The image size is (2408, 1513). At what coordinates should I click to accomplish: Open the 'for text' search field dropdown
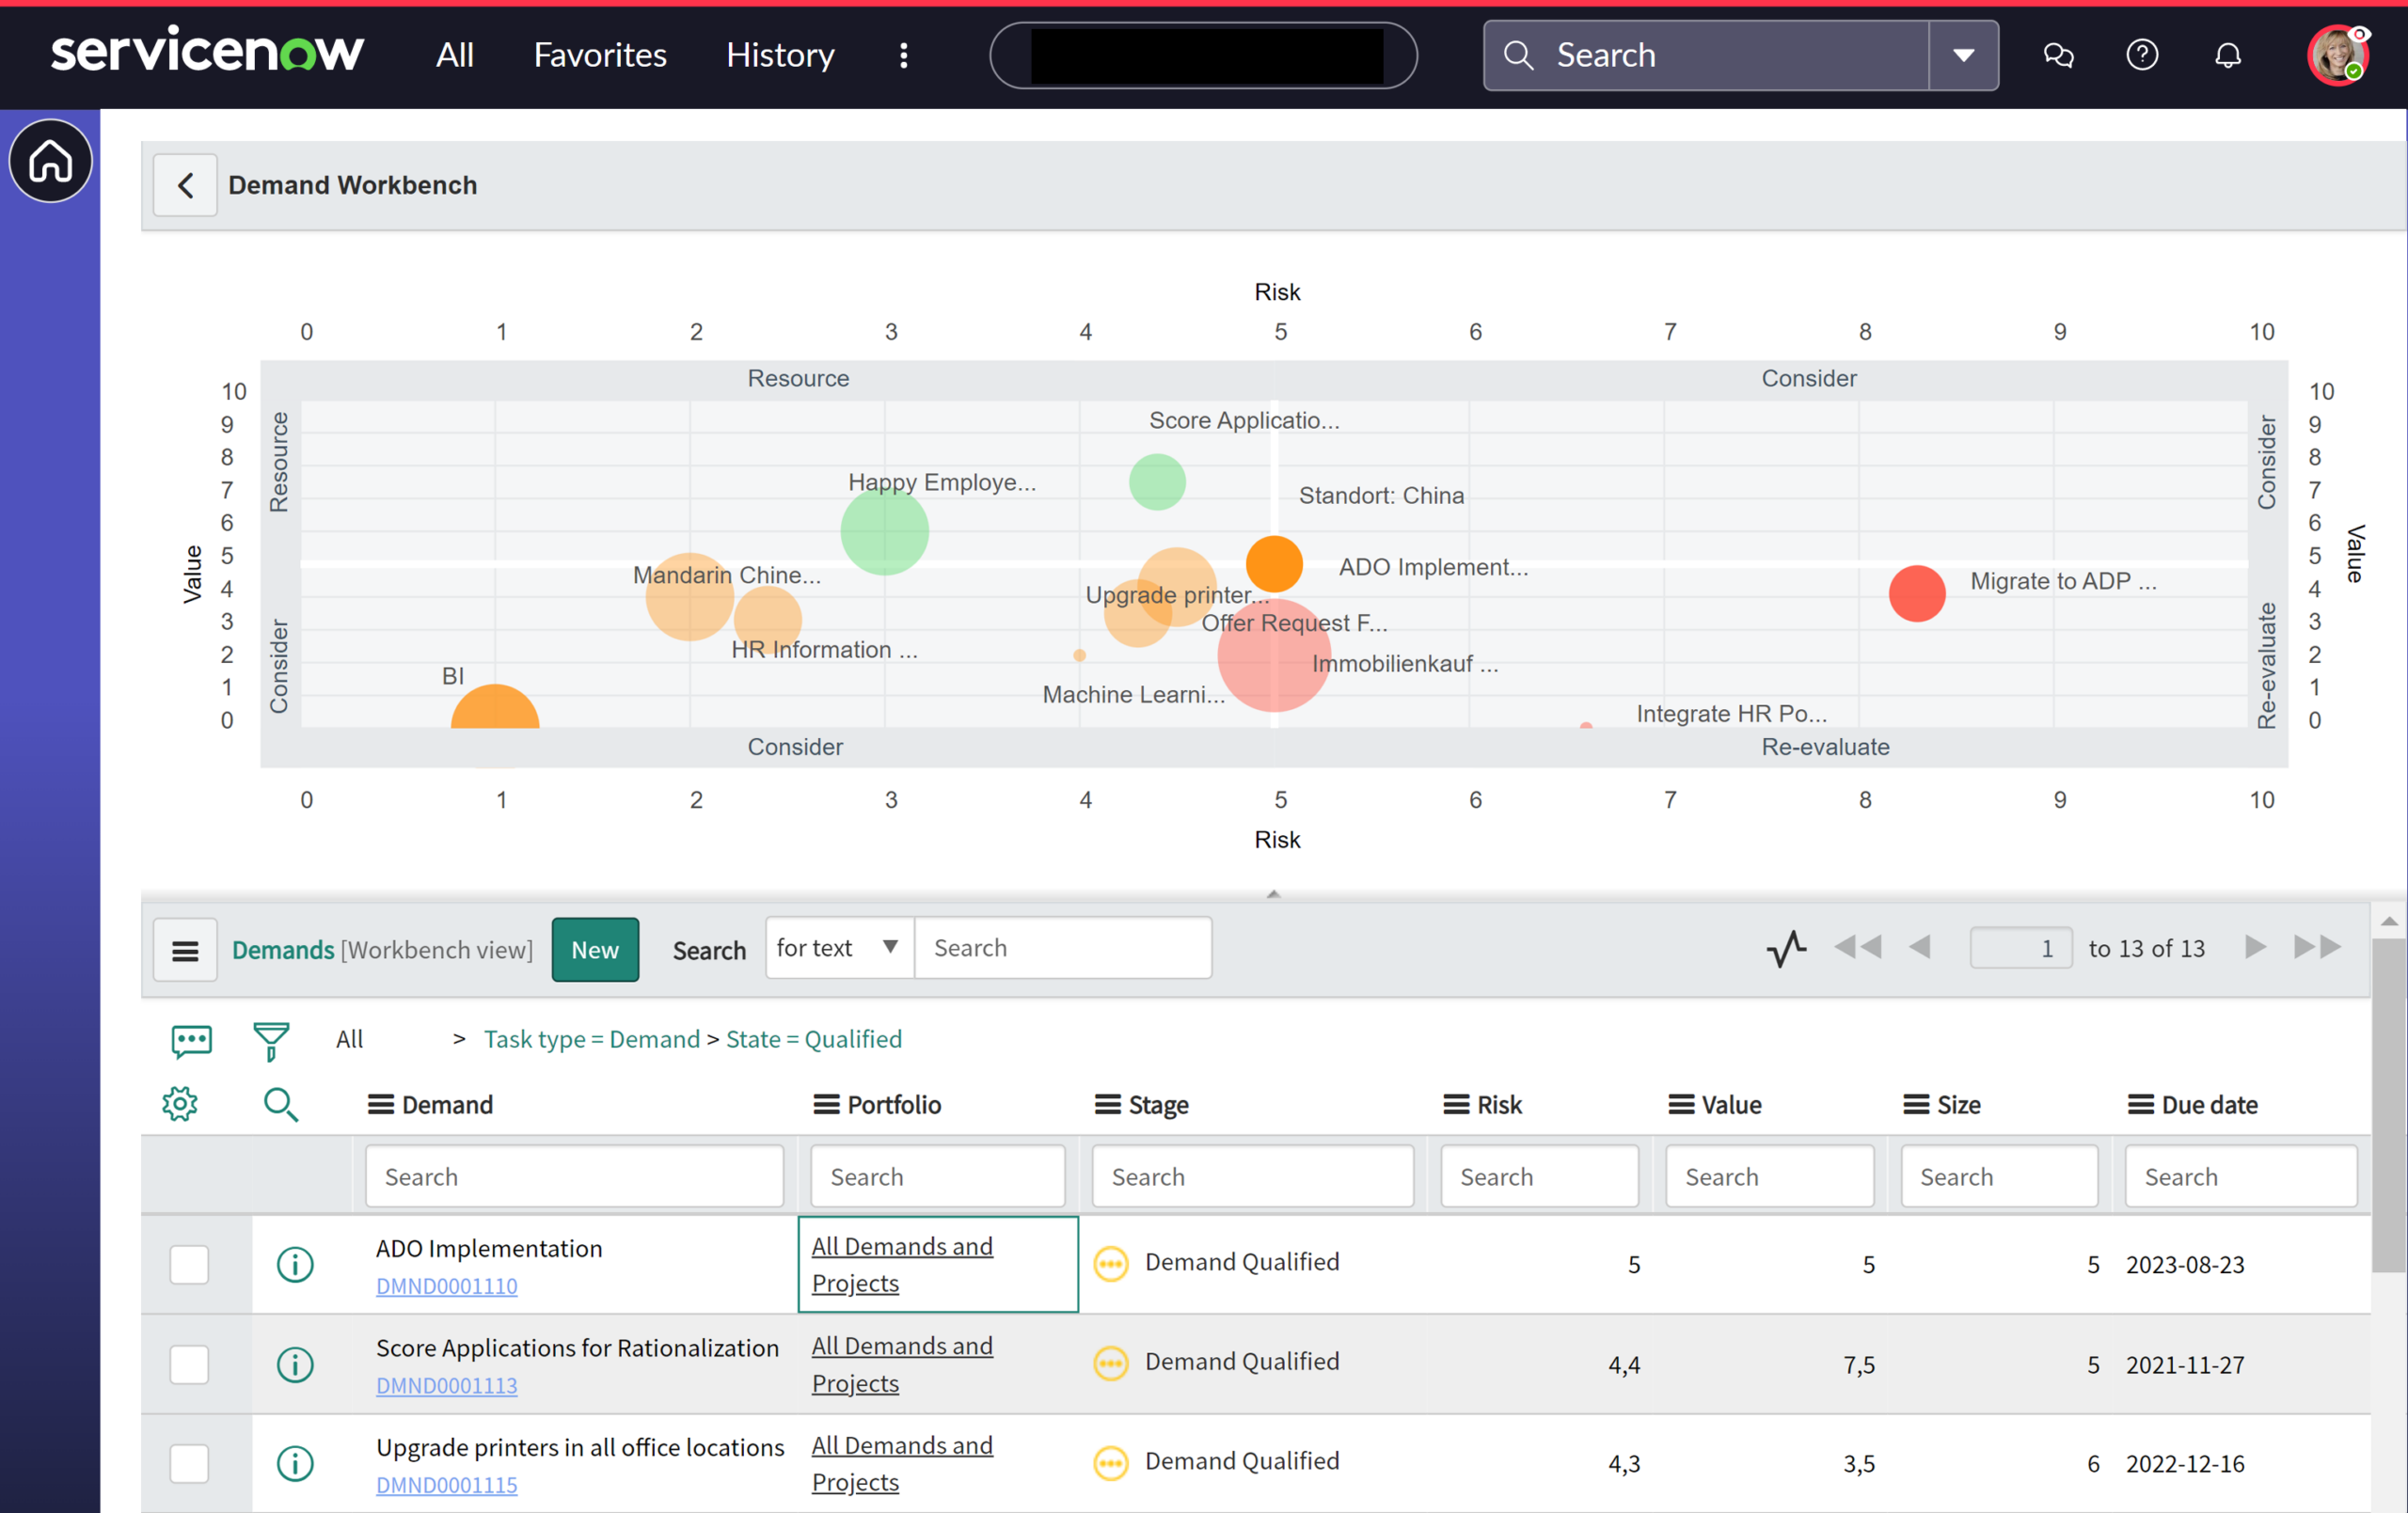tap(839, 948)
